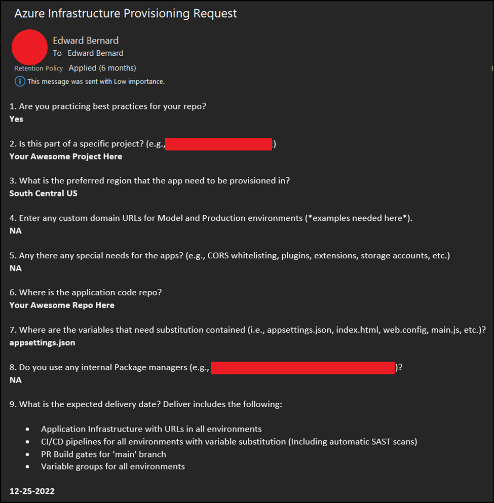Image resolution: width=494 pixels, height=503 pixels.
Task: Click the CI/CD pipelines bullet item
Action: point(229,441)
